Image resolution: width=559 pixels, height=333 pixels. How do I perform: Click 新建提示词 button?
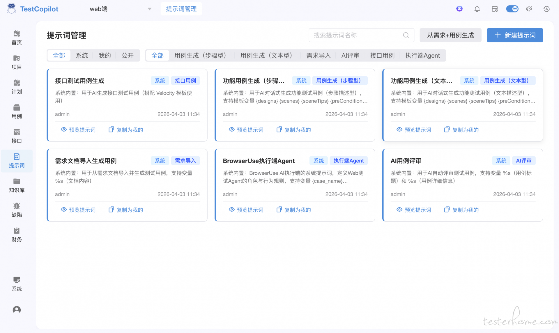click(515, 35)
